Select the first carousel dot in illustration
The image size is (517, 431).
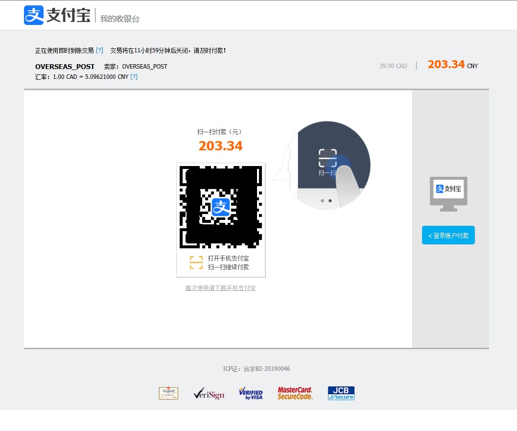coord(322,201)
